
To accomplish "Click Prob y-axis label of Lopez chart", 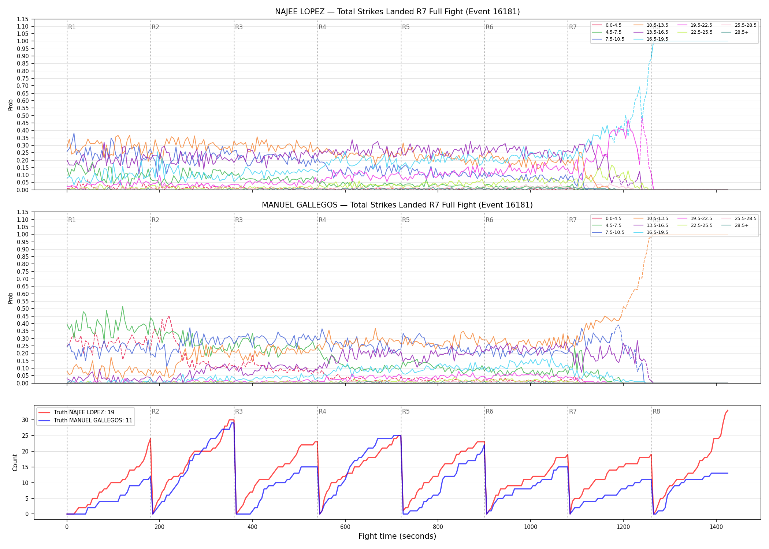I will (11, 105).
